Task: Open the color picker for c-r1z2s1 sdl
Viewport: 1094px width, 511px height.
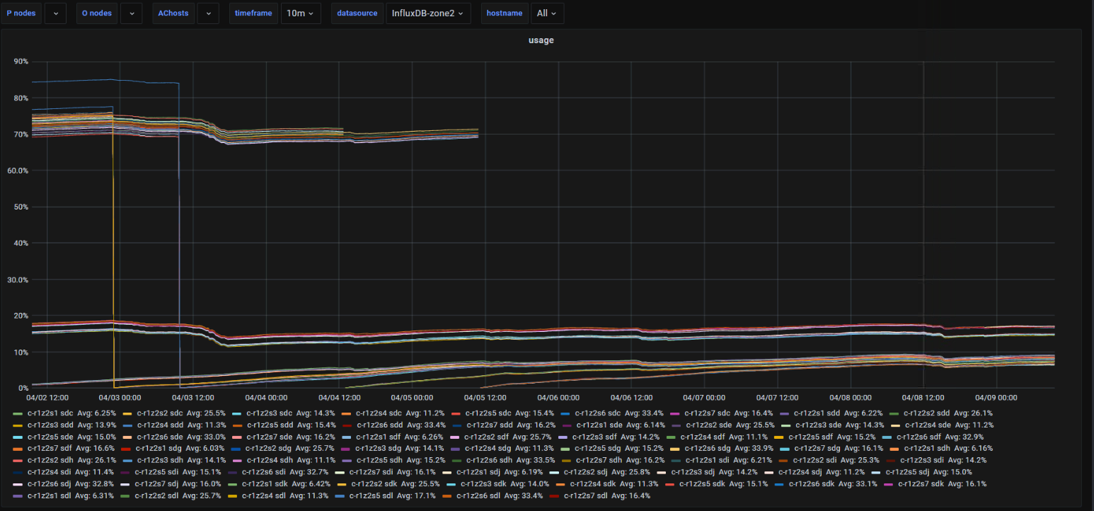Action: (18, 495)
